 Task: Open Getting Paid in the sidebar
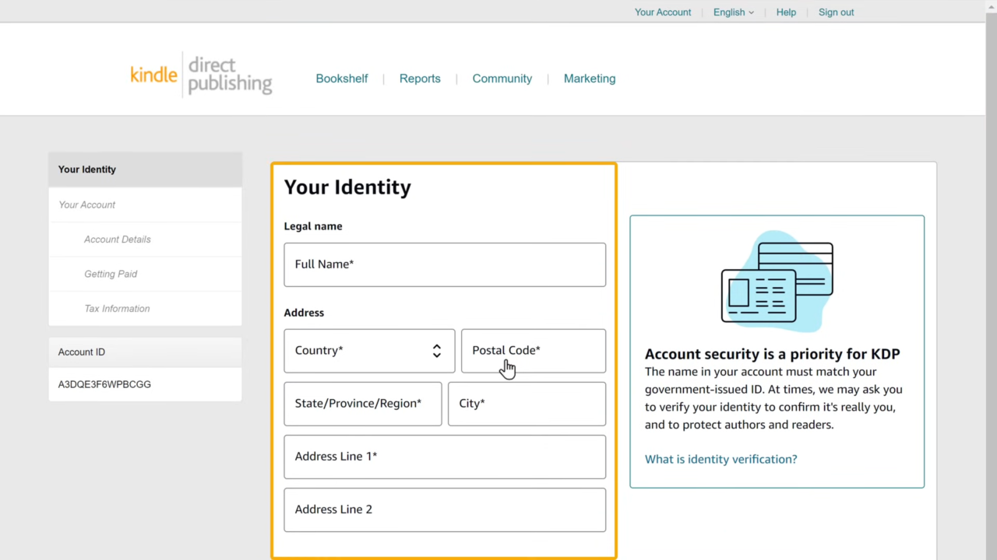click(145, 274)
